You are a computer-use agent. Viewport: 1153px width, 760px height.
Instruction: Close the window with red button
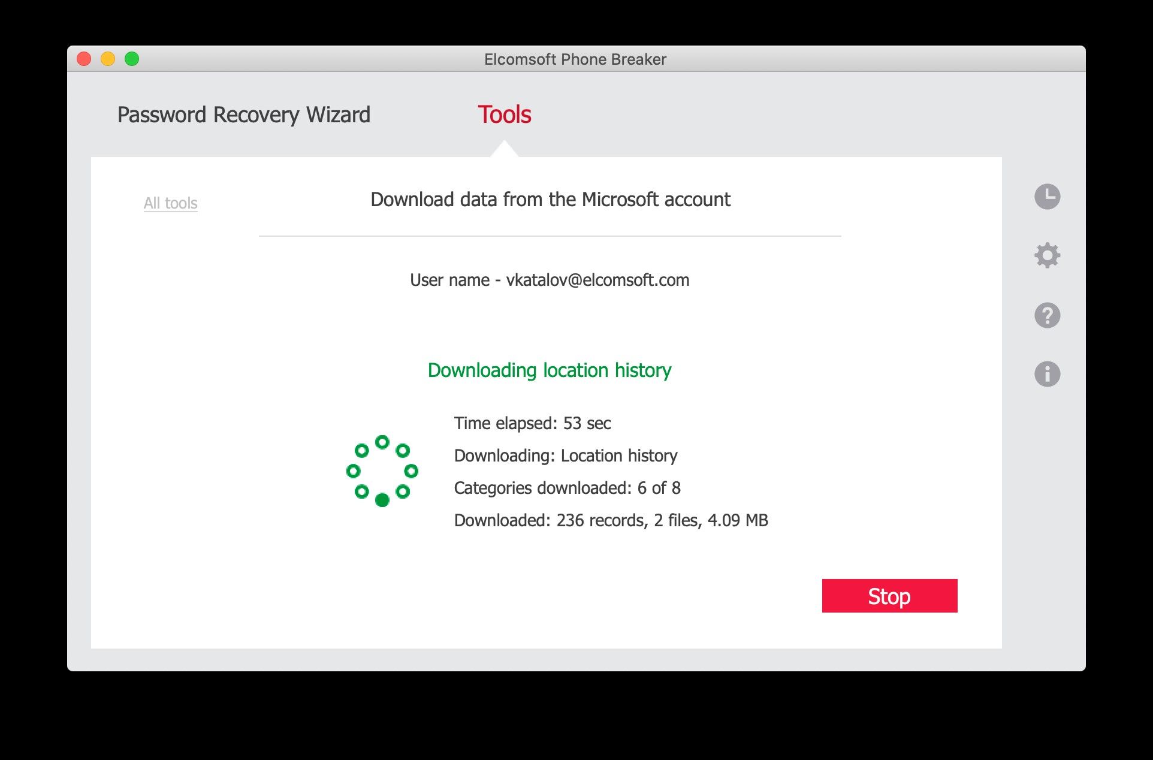coord(84,59)
